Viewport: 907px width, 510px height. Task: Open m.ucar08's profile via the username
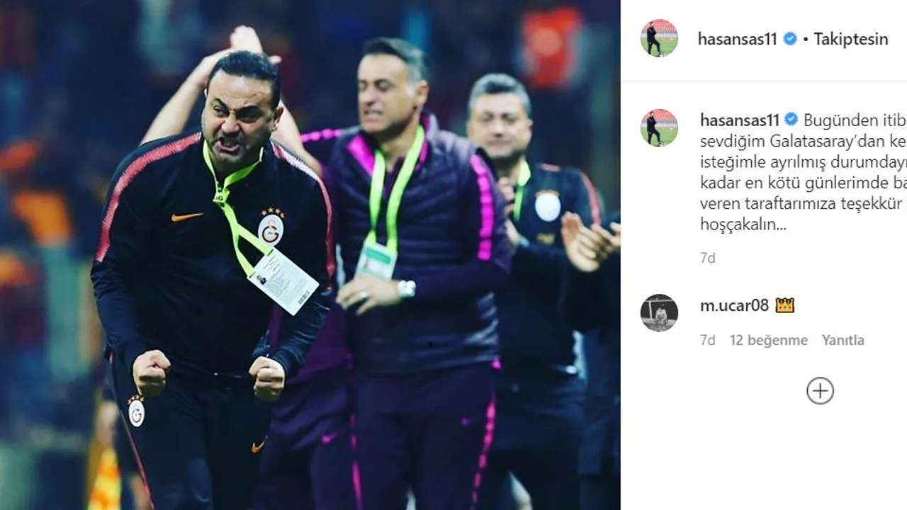[x=734, y=305]
